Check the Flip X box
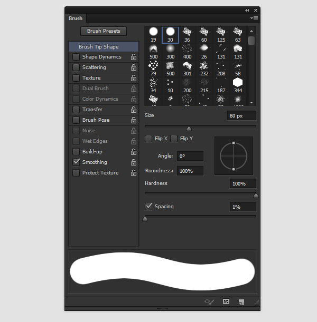 click(148, 139)
